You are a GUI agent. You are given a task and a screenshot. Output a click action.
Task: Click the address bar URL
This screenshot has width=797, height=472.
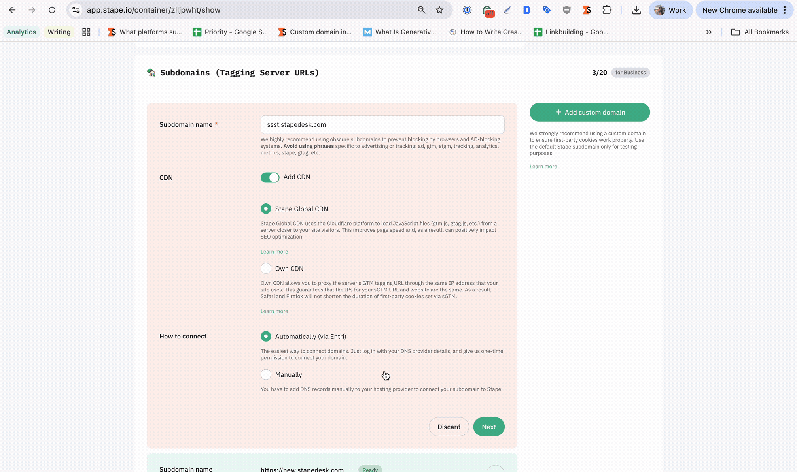click(x=153, y=10)
